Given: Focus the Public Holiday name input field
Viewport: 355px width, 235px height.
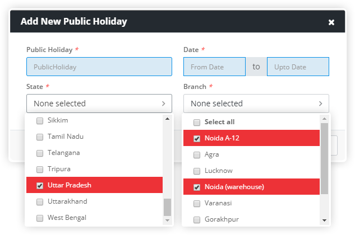Looking at the screenshot, I should [x=99, y=67].
